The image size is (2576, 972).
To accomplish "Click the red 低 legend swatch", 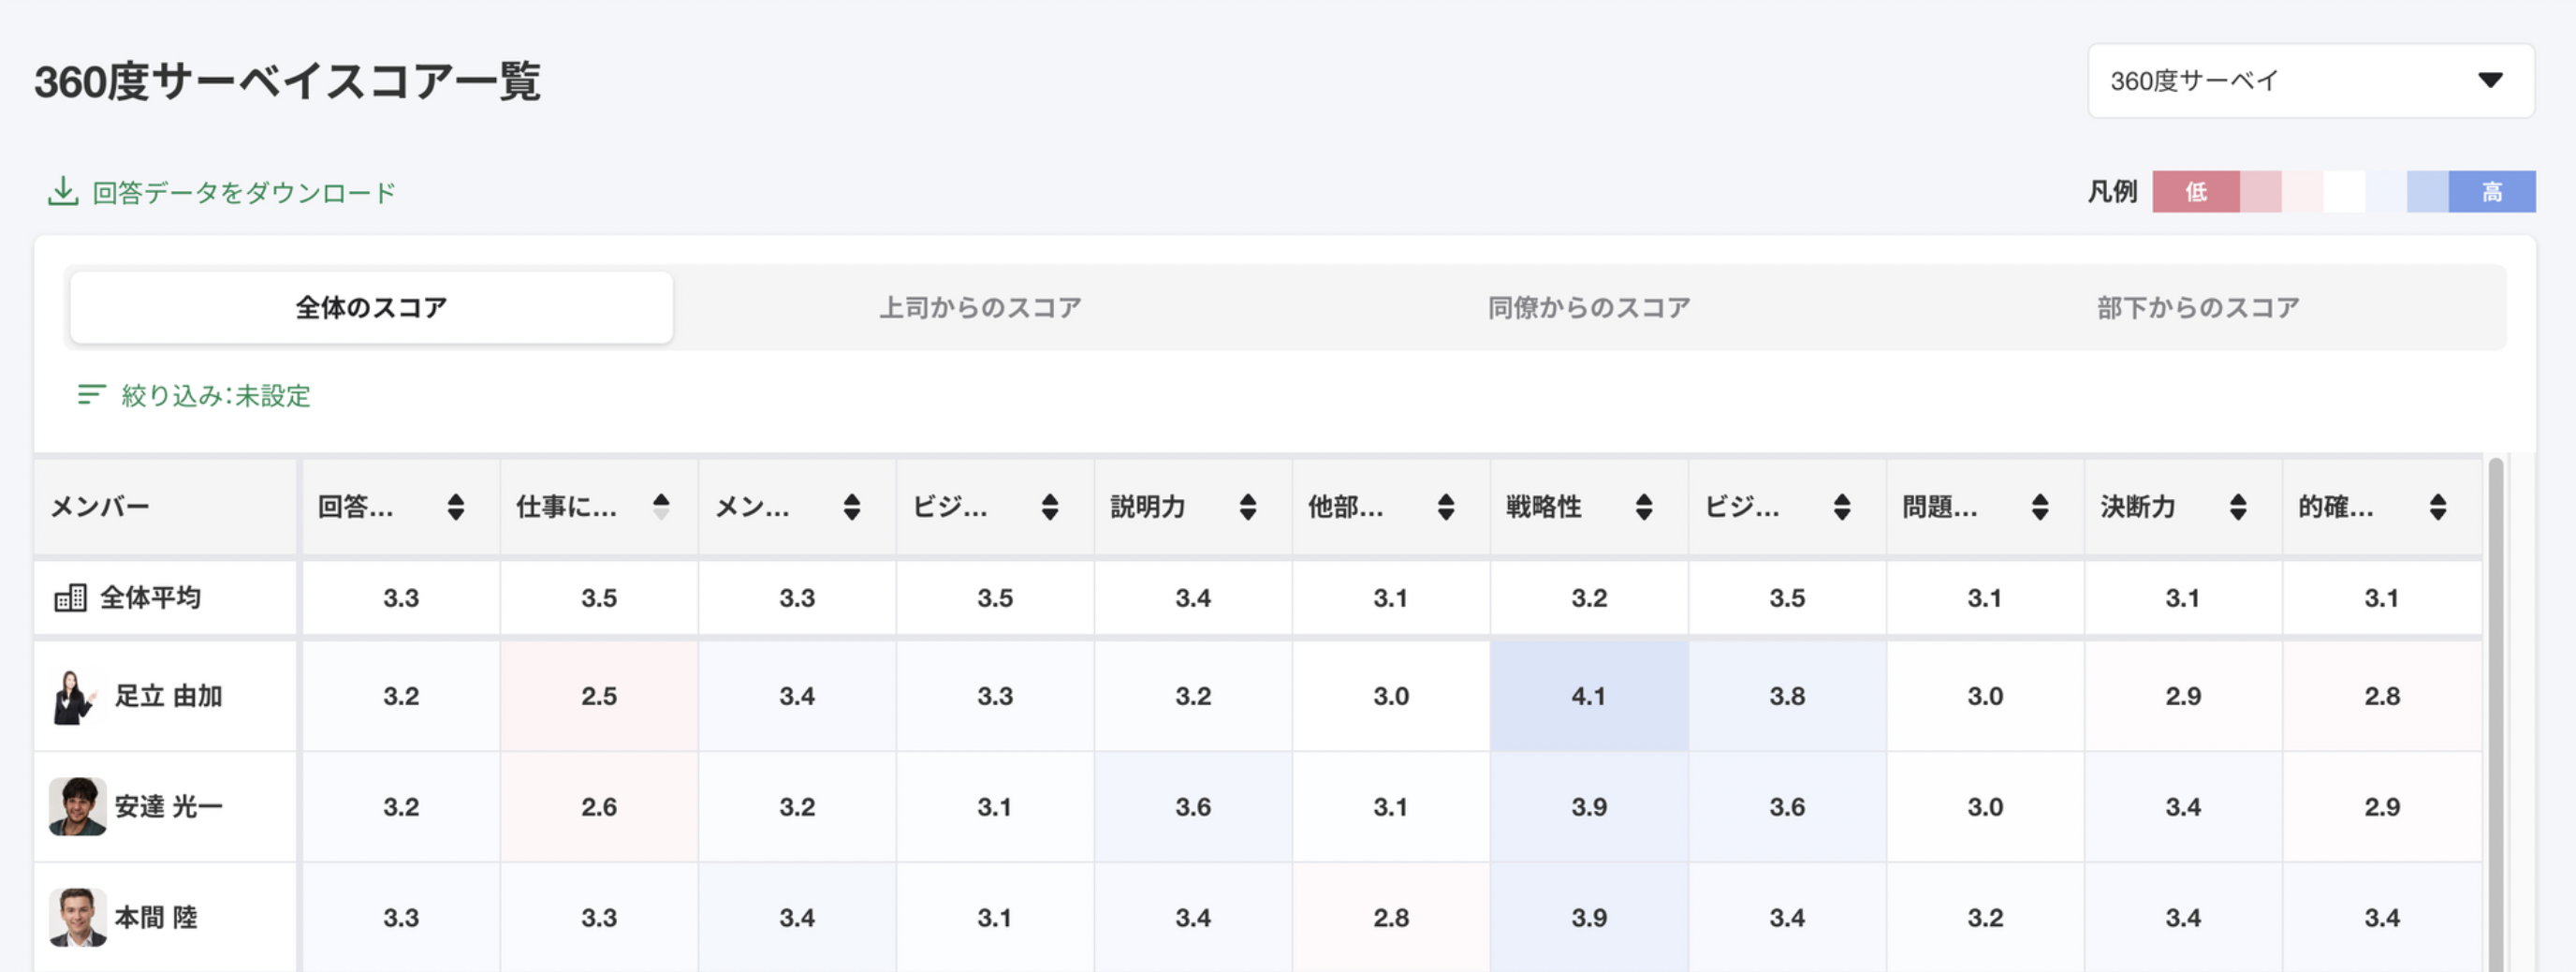I will point(2195,192).
